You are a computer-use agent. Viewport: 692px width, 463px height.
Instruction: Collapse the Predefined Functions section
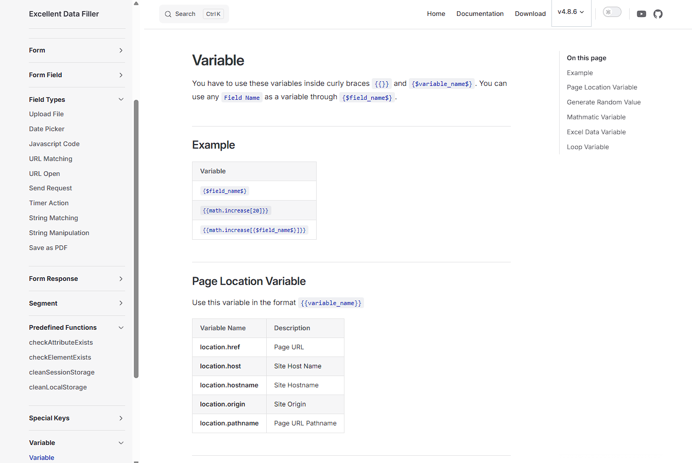click(x=121, y=328)
